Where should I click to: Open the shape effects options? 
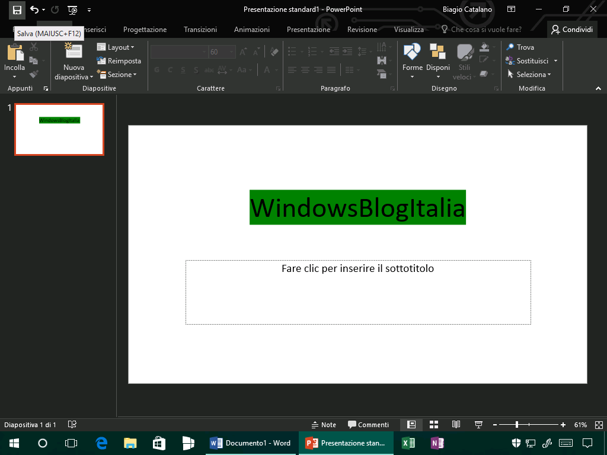point(484,73)
